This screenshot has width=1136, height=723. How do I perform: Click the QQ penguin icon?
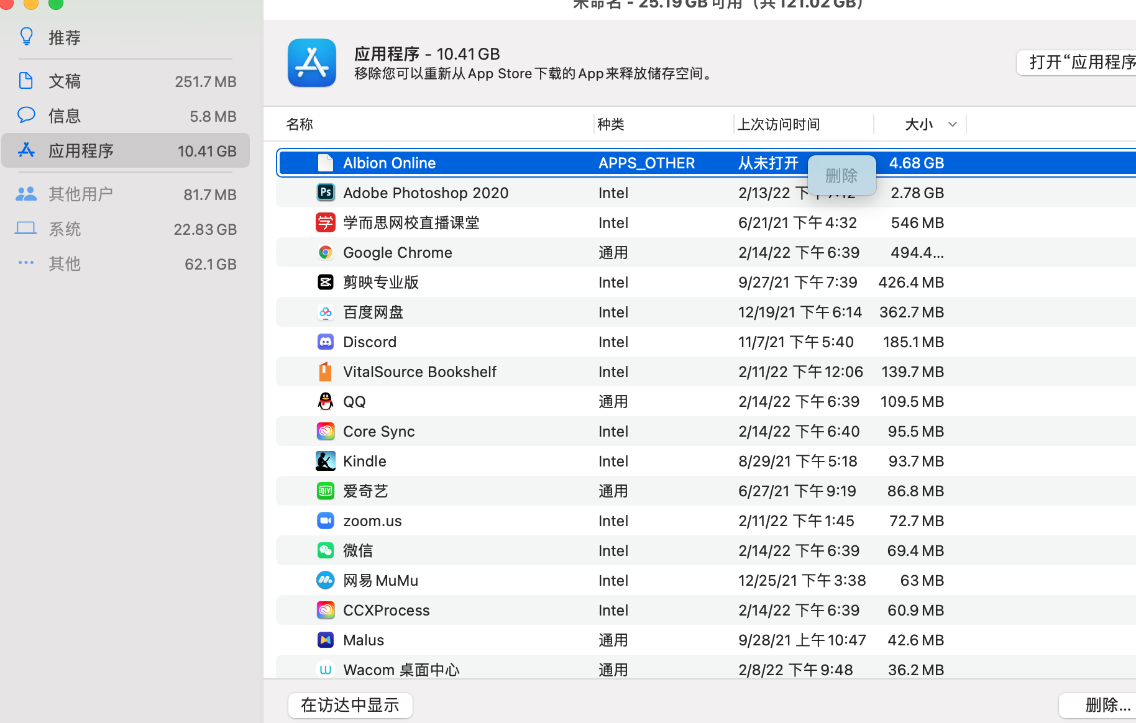326,402
